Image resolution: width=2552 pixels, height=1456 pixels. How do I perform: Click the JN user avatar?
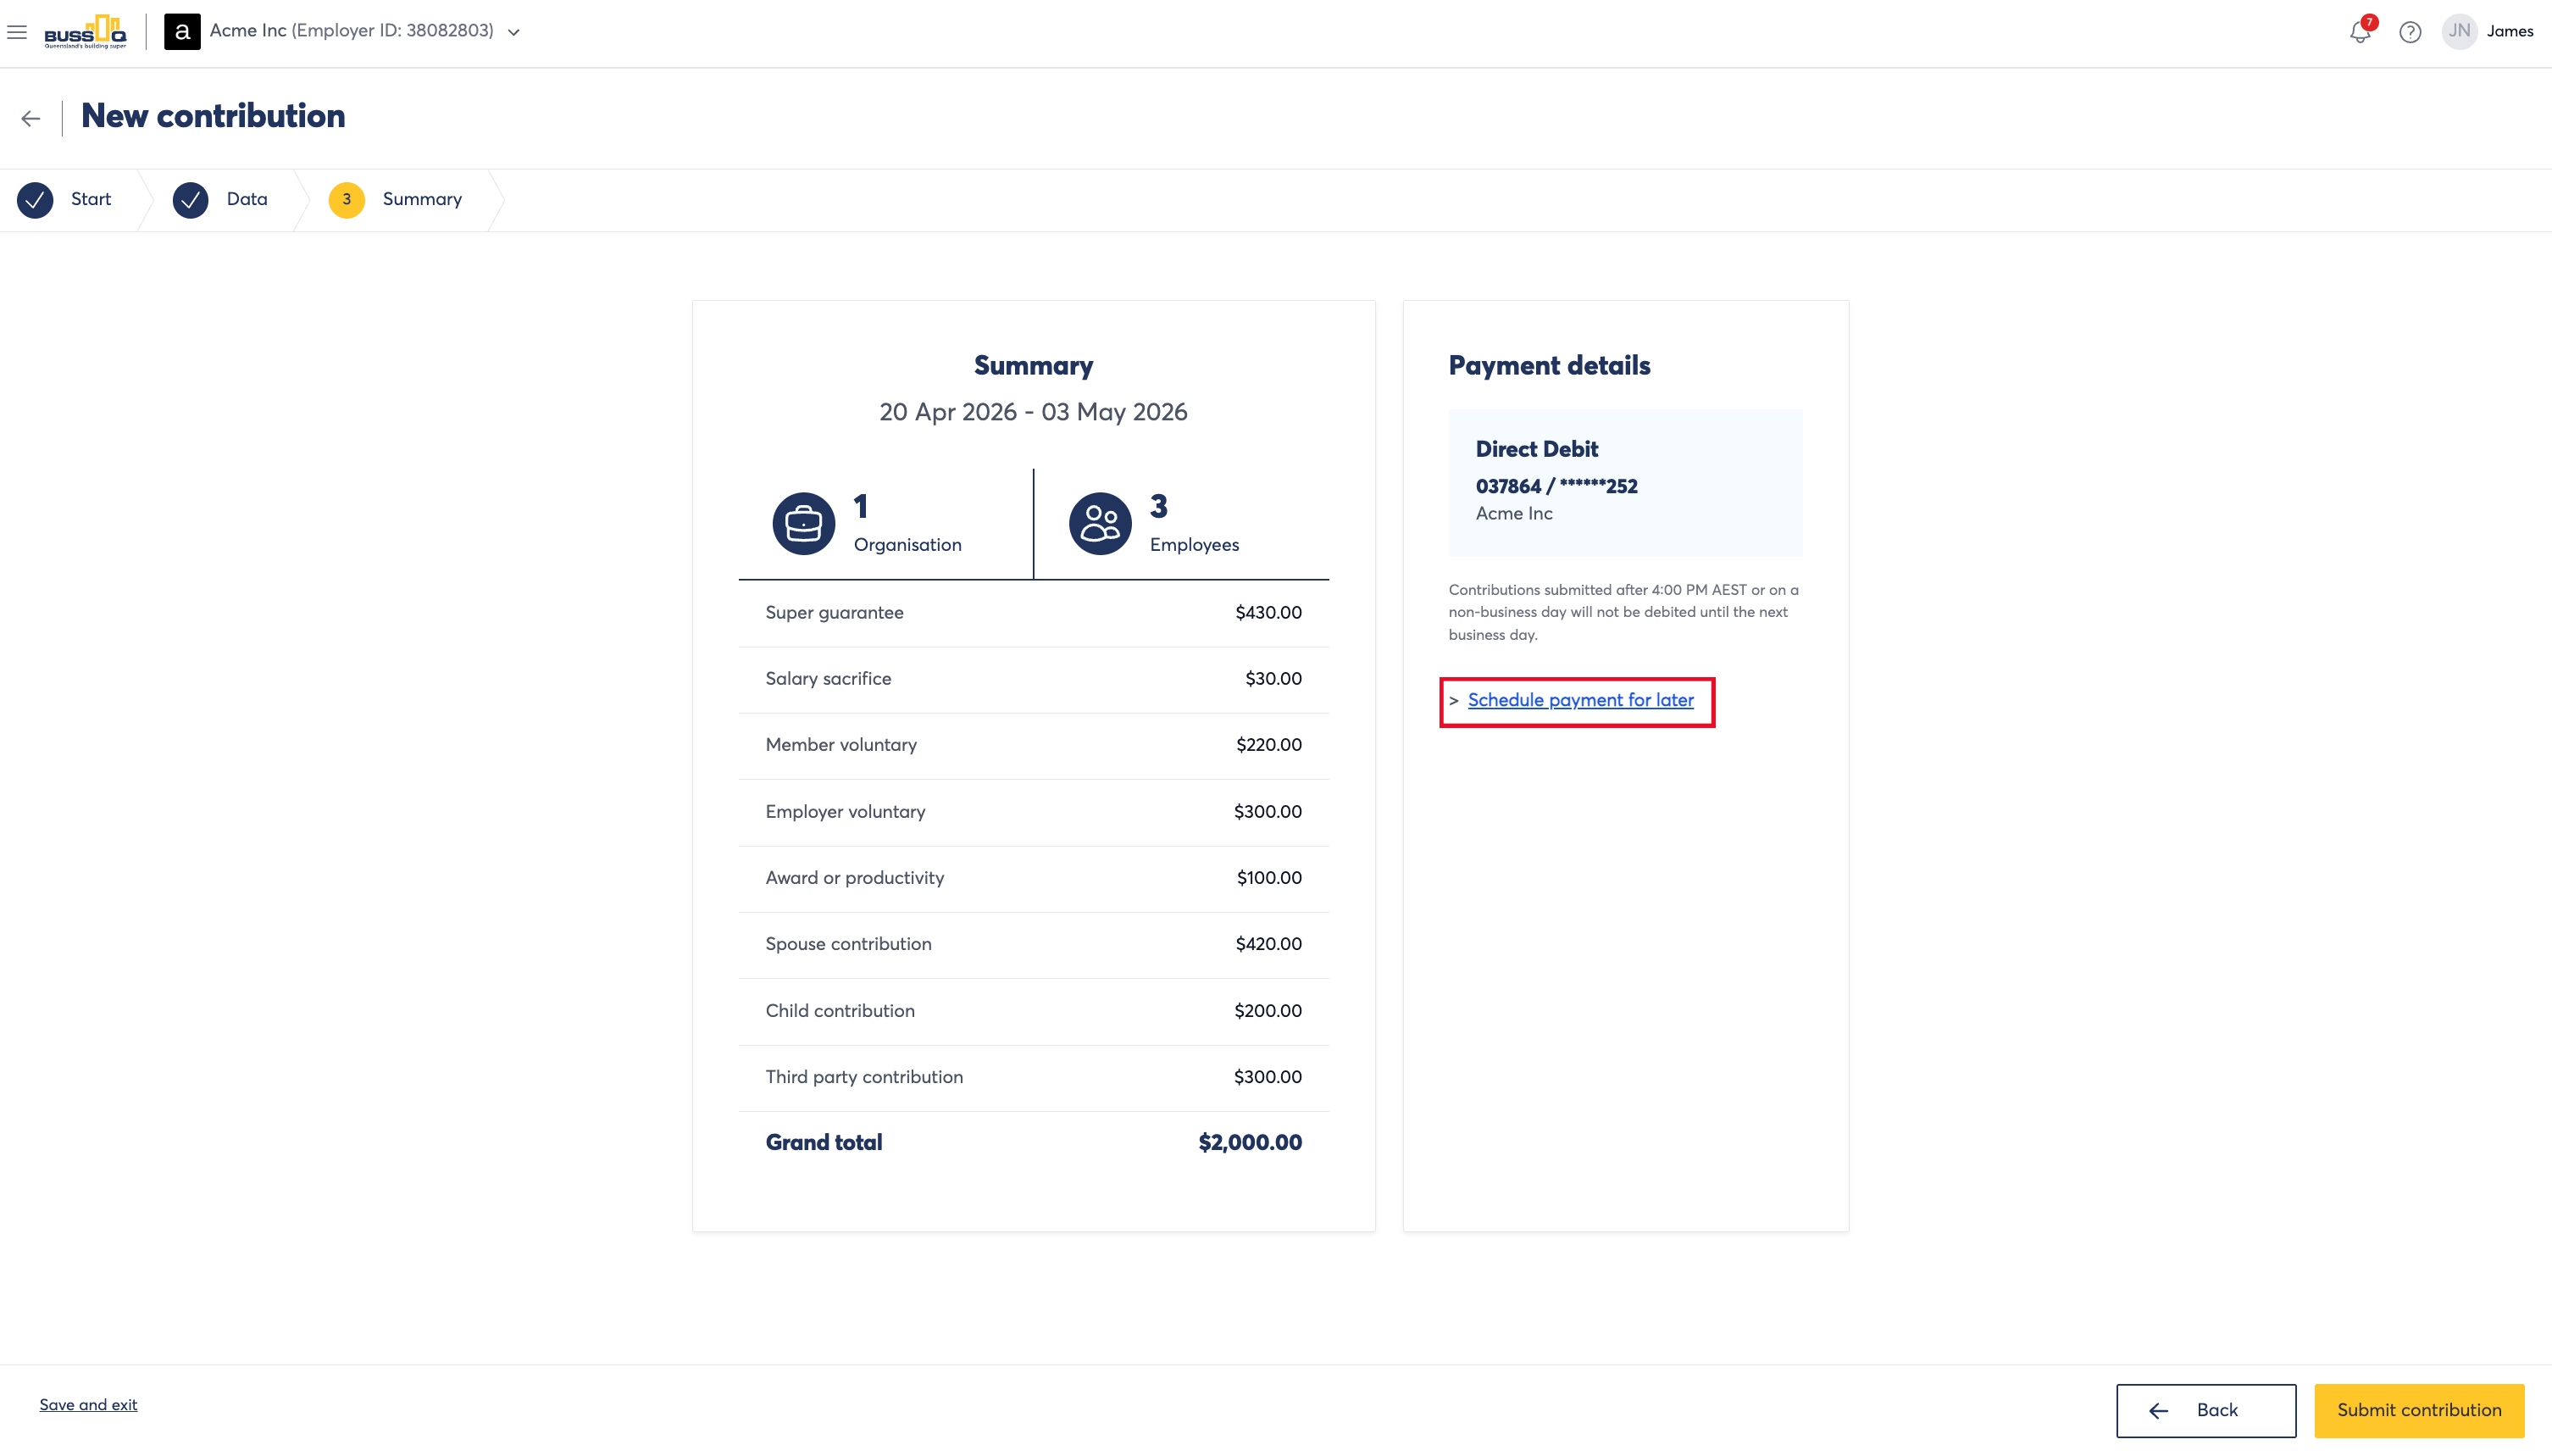tap(2459, 31)
